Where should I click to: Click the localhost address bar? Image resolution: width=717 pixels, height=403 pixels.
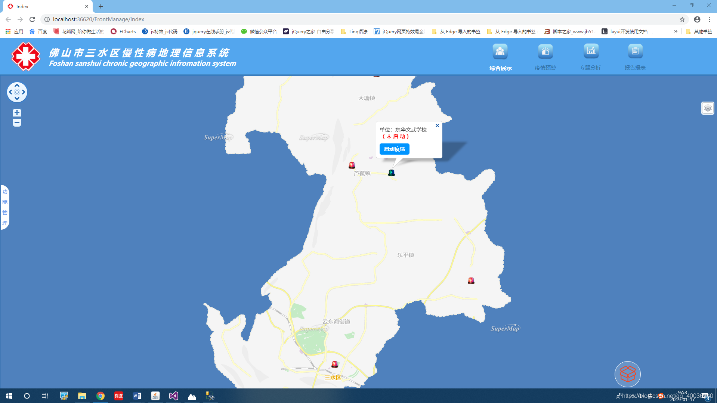(359, 19)
